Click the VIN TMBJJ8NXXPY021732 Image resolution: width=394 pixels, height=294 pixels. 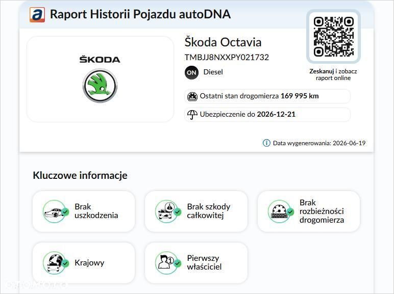coord(227,58)
